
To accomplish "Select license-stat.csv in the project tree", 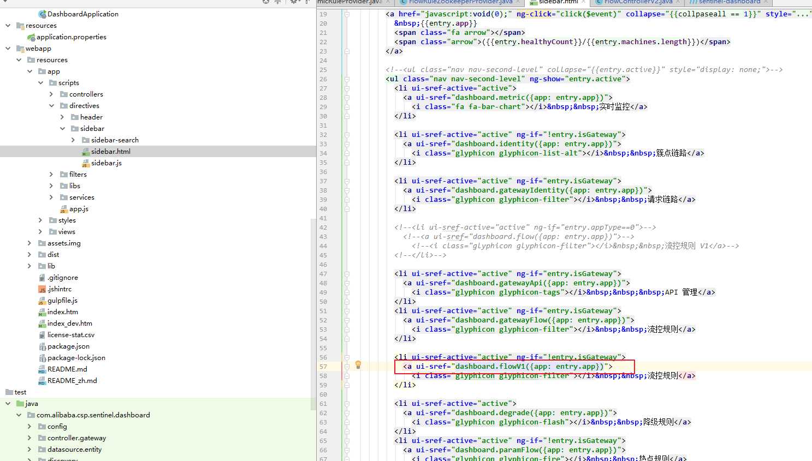I will 70,335.
